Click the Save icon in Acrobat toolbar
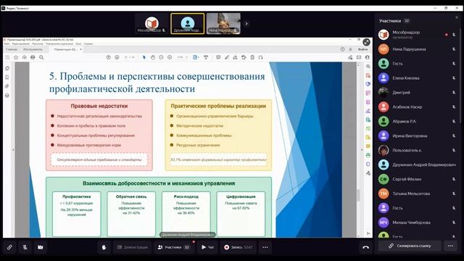Viewport: 464px width, 261px height. click(7, 57)
